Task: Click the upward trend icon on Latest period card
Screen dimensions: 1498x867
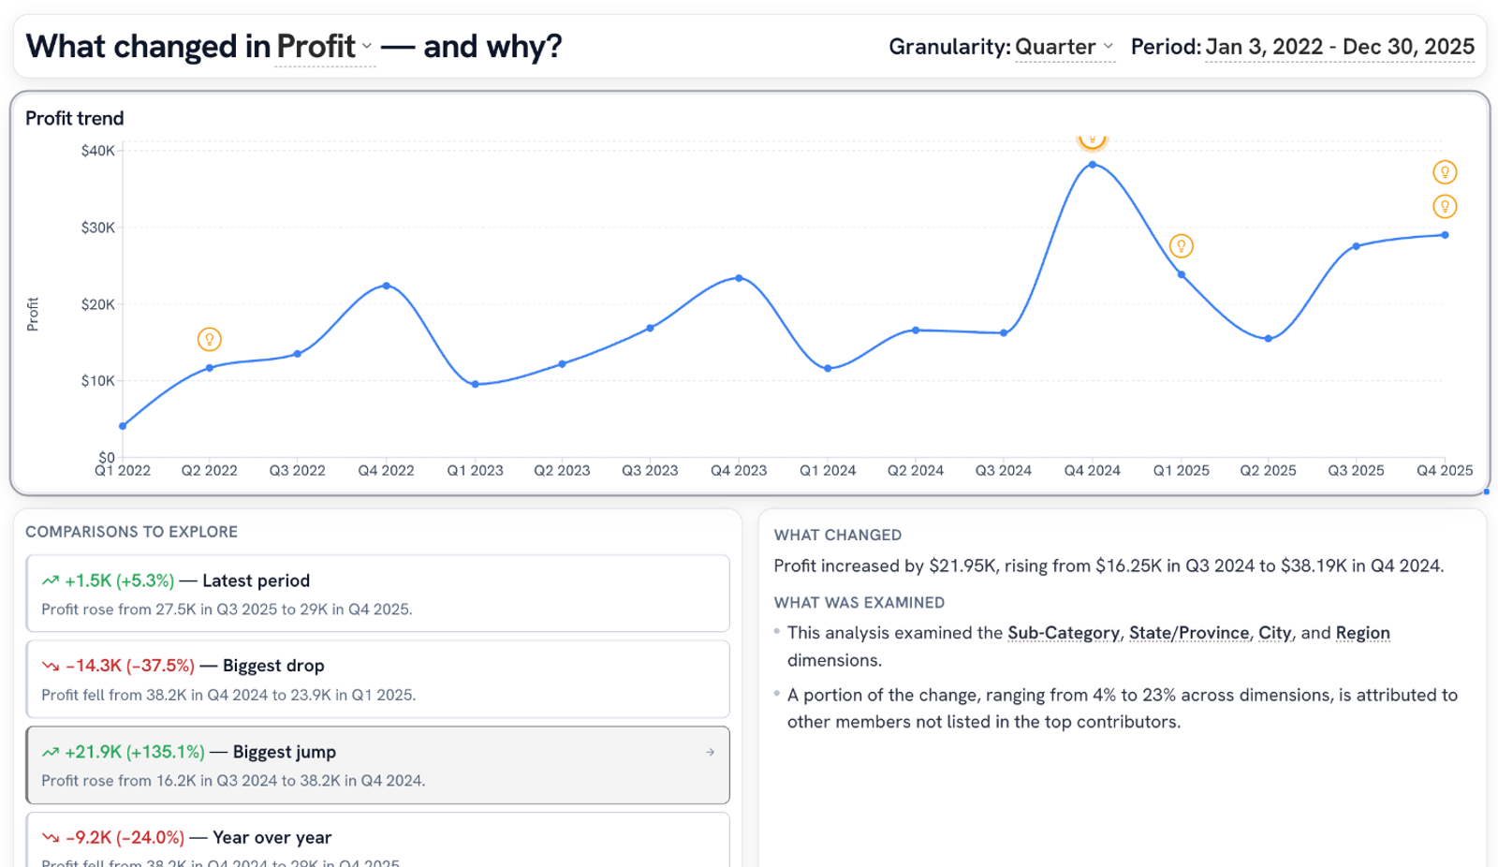Action: [51, 581]
